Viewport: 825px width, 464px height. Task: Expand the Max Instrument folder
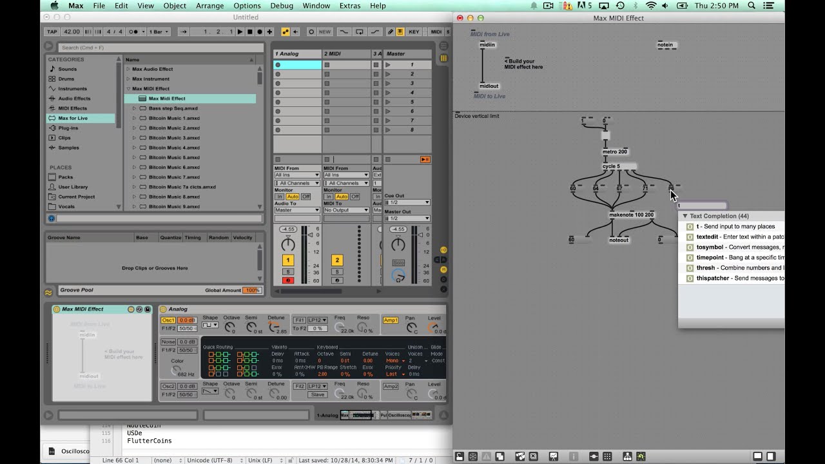tap(128, 79)
